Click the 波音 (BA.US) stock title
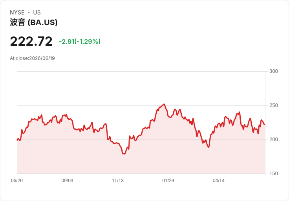Screen dimensions: 289x201 point(33,22)
